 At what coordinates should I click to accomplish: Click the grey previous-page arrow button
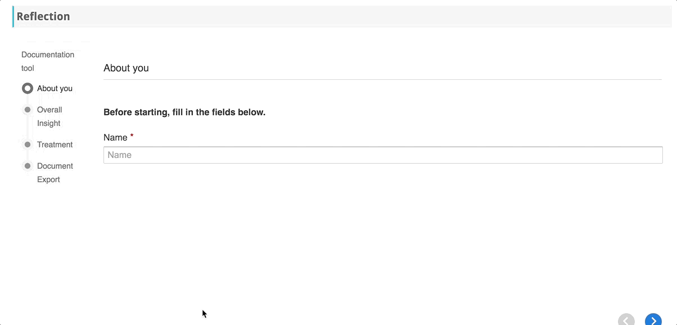point(626,320)
